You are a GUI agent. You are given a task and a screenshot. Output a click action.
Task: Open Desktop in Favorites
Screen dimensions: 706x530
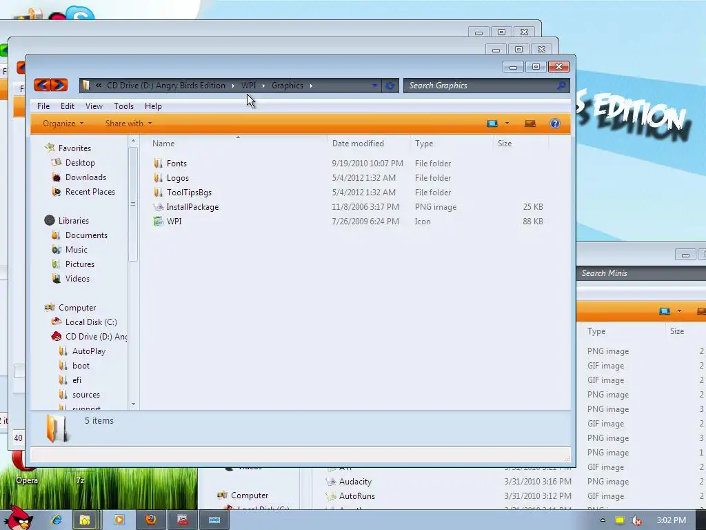point(80,163)
